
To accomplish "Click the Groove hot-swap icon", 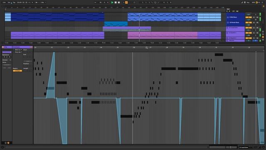I will click(x=10, y=60).
